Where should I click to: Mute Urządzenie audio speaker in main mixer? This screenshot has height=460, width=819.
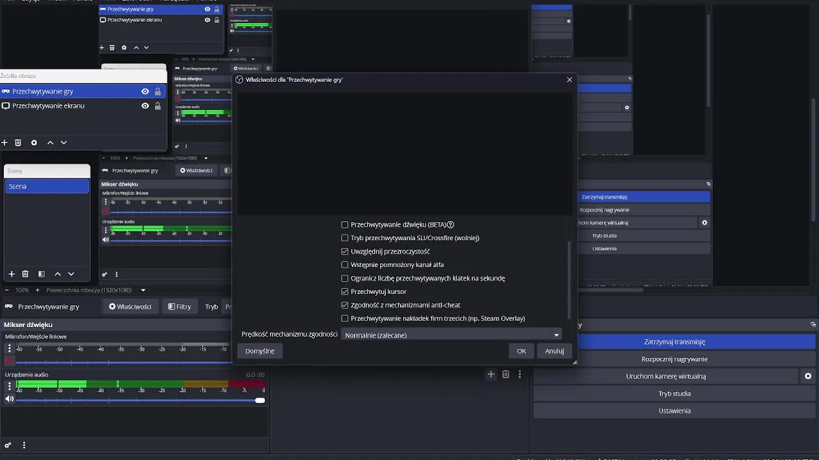pyautogui.click(x=9, y=399)
